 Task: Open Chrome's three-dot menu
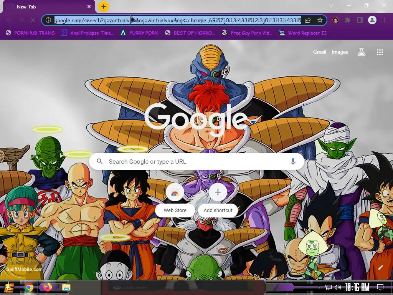pos(385,20)
